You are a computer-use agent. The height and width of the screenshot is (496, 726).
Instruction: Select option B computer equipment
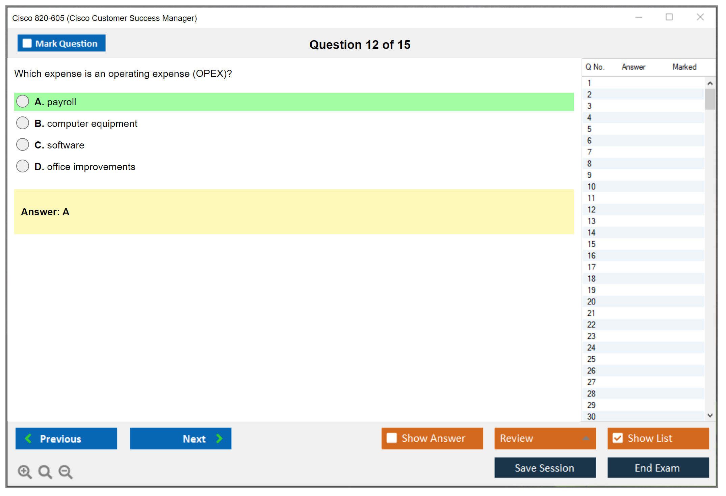(x=23, y=123)
